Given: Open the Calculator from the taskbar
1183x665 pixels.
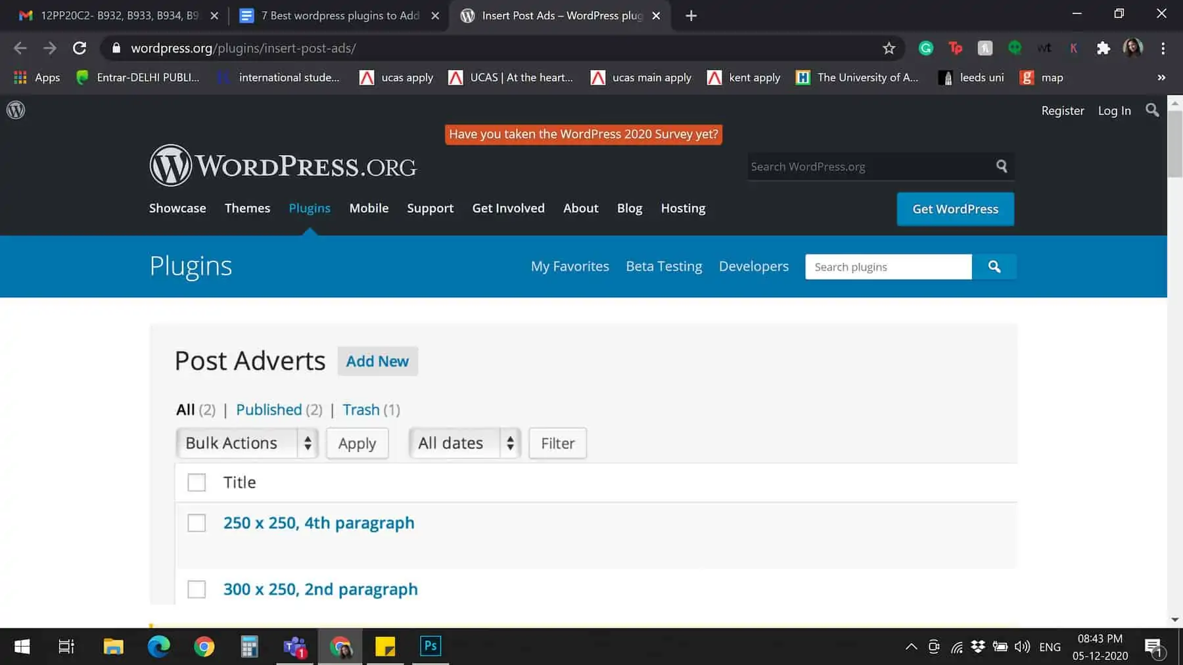Looking at the screenshot, I should (x=249, y=647).
